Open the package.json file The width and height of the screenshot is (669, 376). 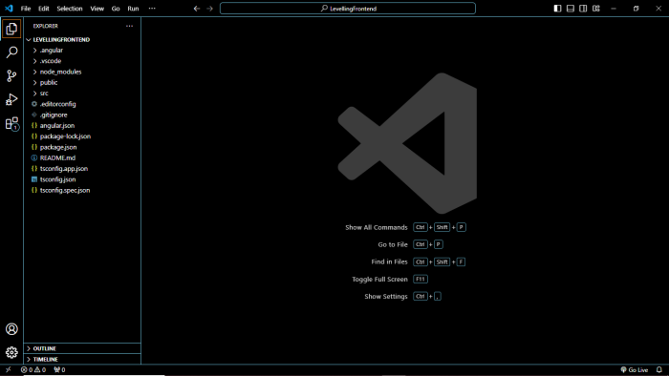click(x=82, y=147)
